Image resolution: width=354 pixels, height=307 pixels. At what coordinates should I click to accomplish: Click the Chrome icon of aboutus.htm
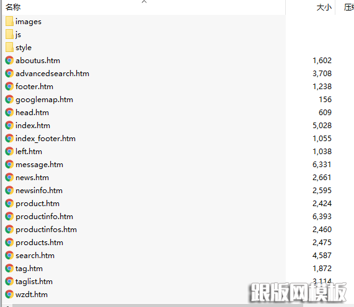[9, 61]
